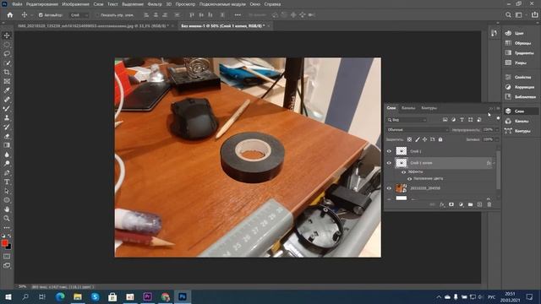The width and height of the screenshot is (541, 304).
Task: Select the Gradient tool
Action: click(x=7, y=145)
